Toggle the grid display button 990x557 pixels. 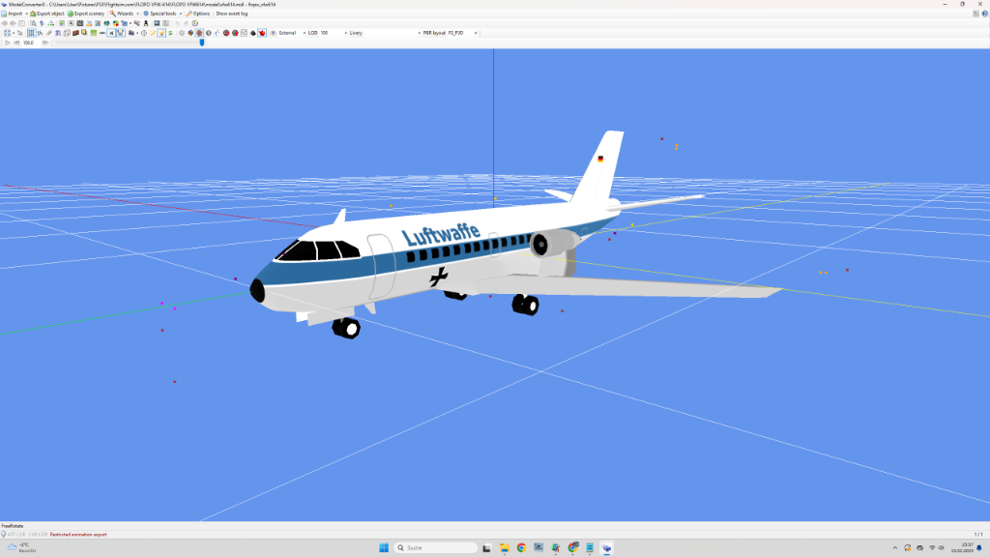click(31, 33)
